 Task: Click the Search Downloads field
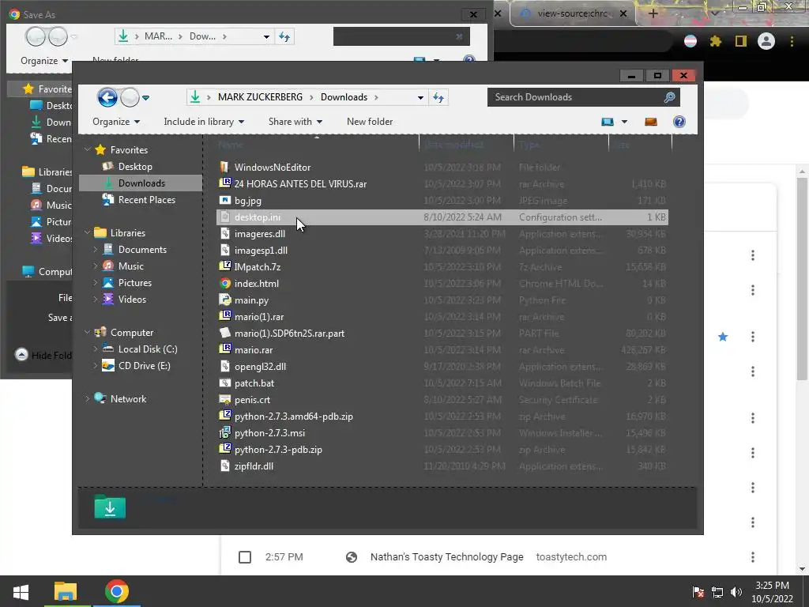coord(584,97)
